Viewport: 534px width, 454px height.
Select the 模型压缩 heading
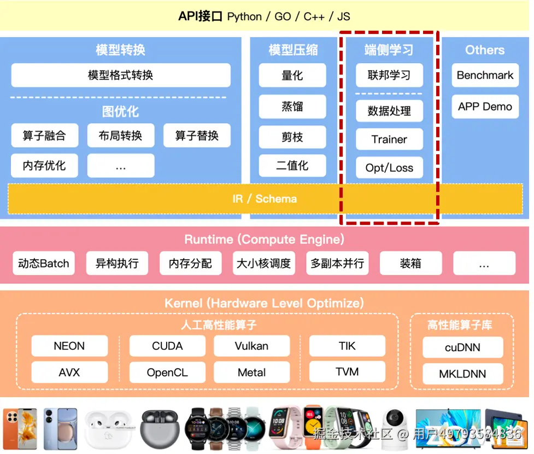[293, 50]
